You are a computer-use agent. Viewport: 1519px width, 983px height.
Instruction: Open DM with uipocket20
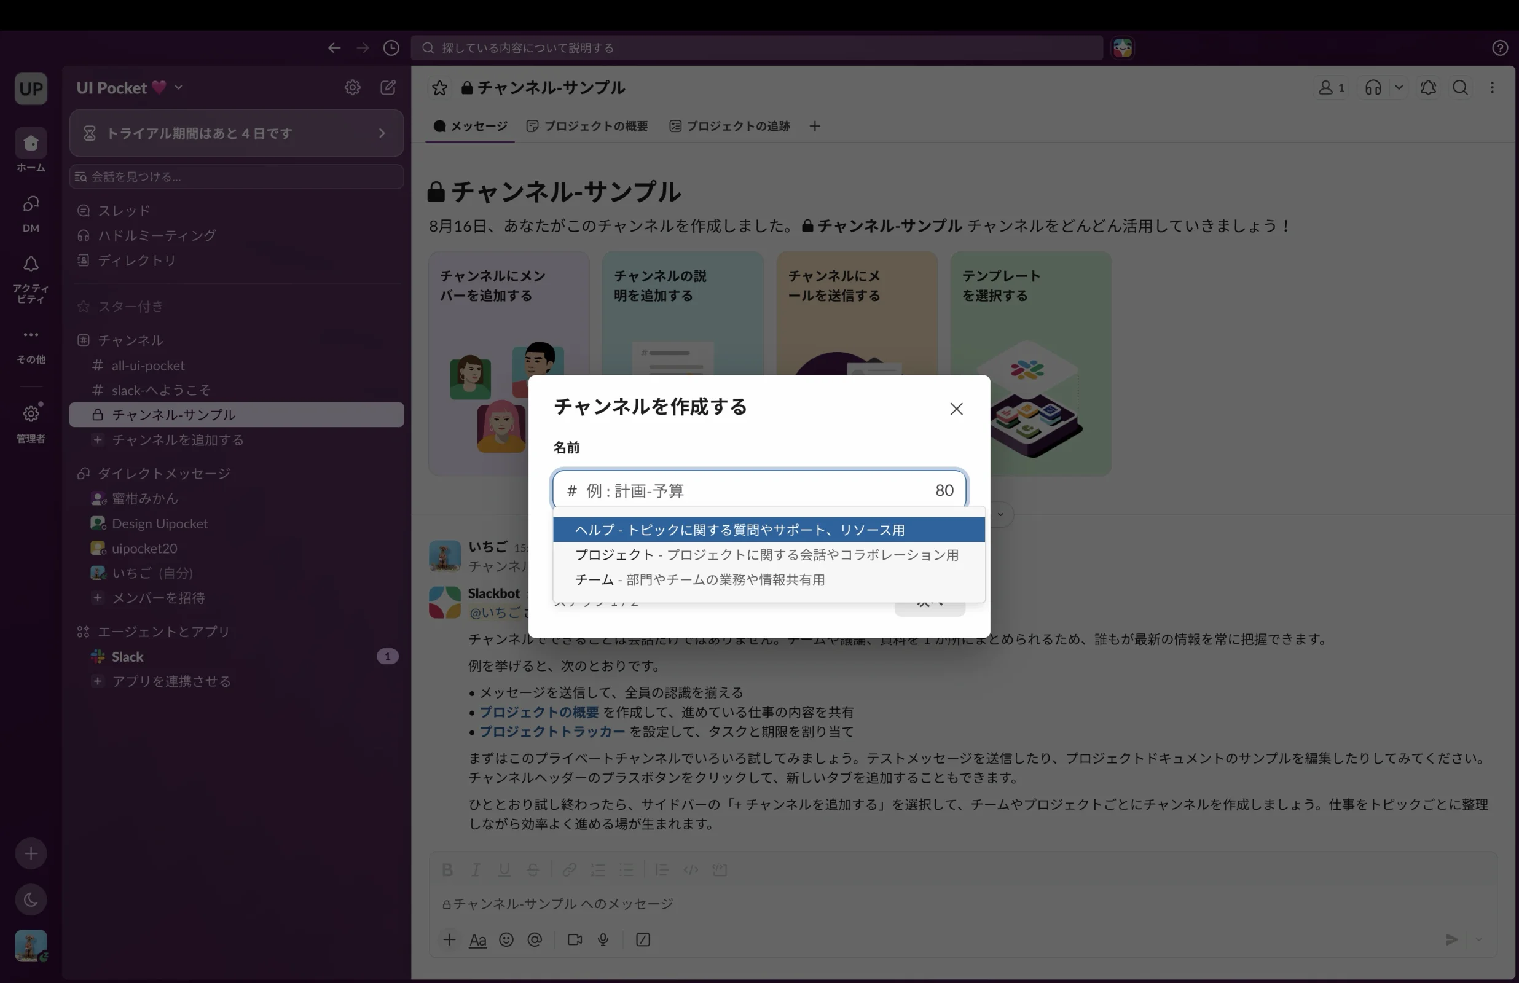pyautogui.click(x=236, y=547)
